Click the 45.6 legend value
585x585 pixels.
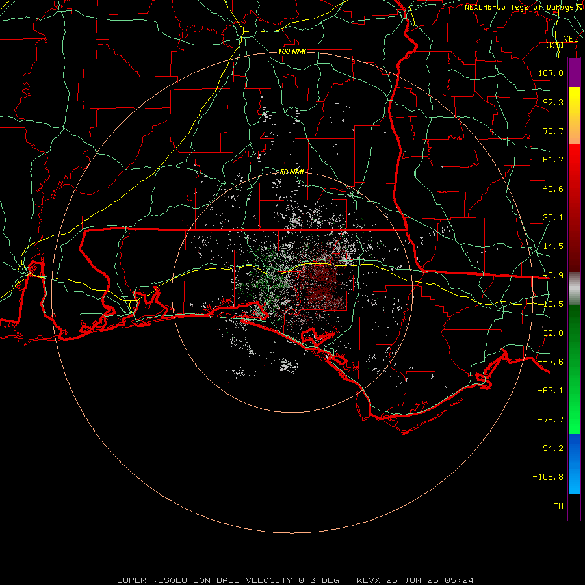tap(553, 188)
